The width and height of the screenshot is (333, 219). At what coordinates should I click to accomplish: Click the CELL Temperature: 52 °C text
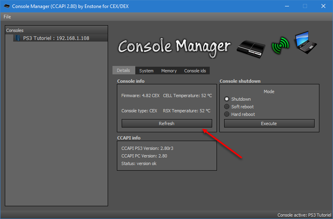pyautogui.click(x=187, y=96)
